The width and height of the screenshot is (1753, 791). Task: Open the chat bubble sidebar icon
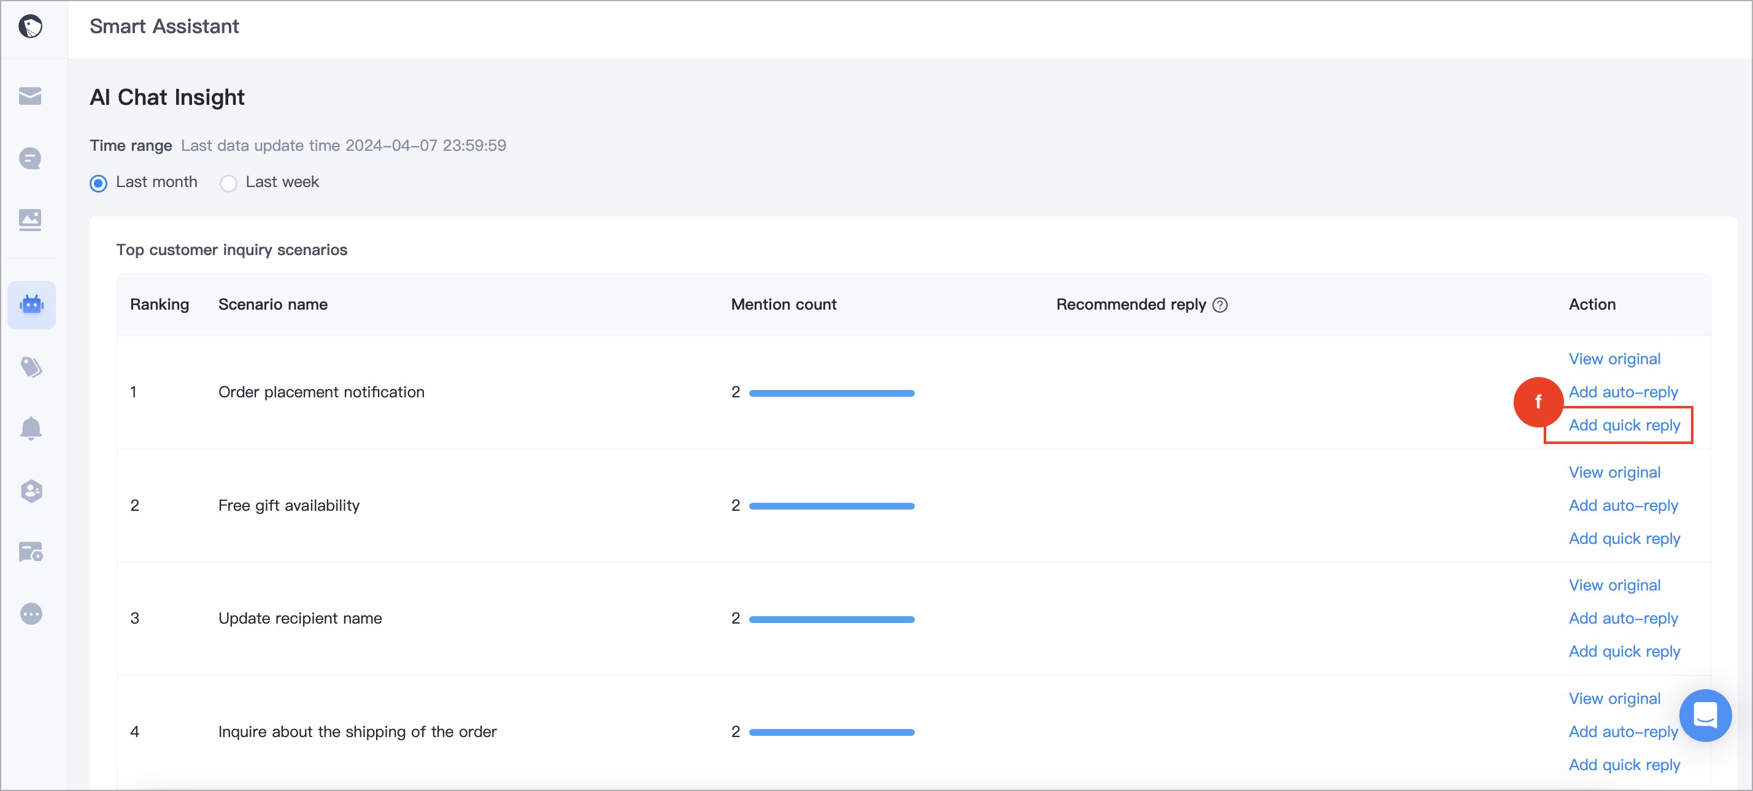(x=31, y=158)
